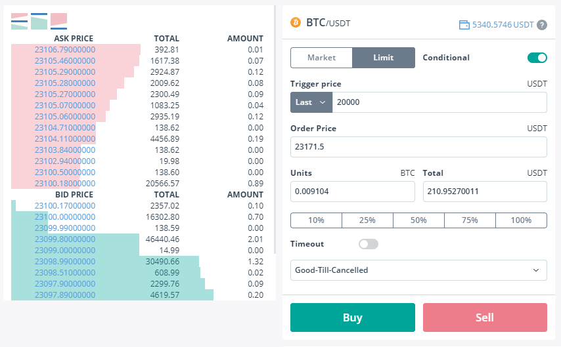Switch to the Market order tab

(x=321, y=58)
